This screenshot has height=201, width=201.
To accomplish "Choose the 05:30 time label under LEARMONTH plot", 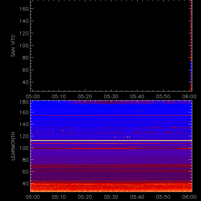I will [x=111, y=197].
